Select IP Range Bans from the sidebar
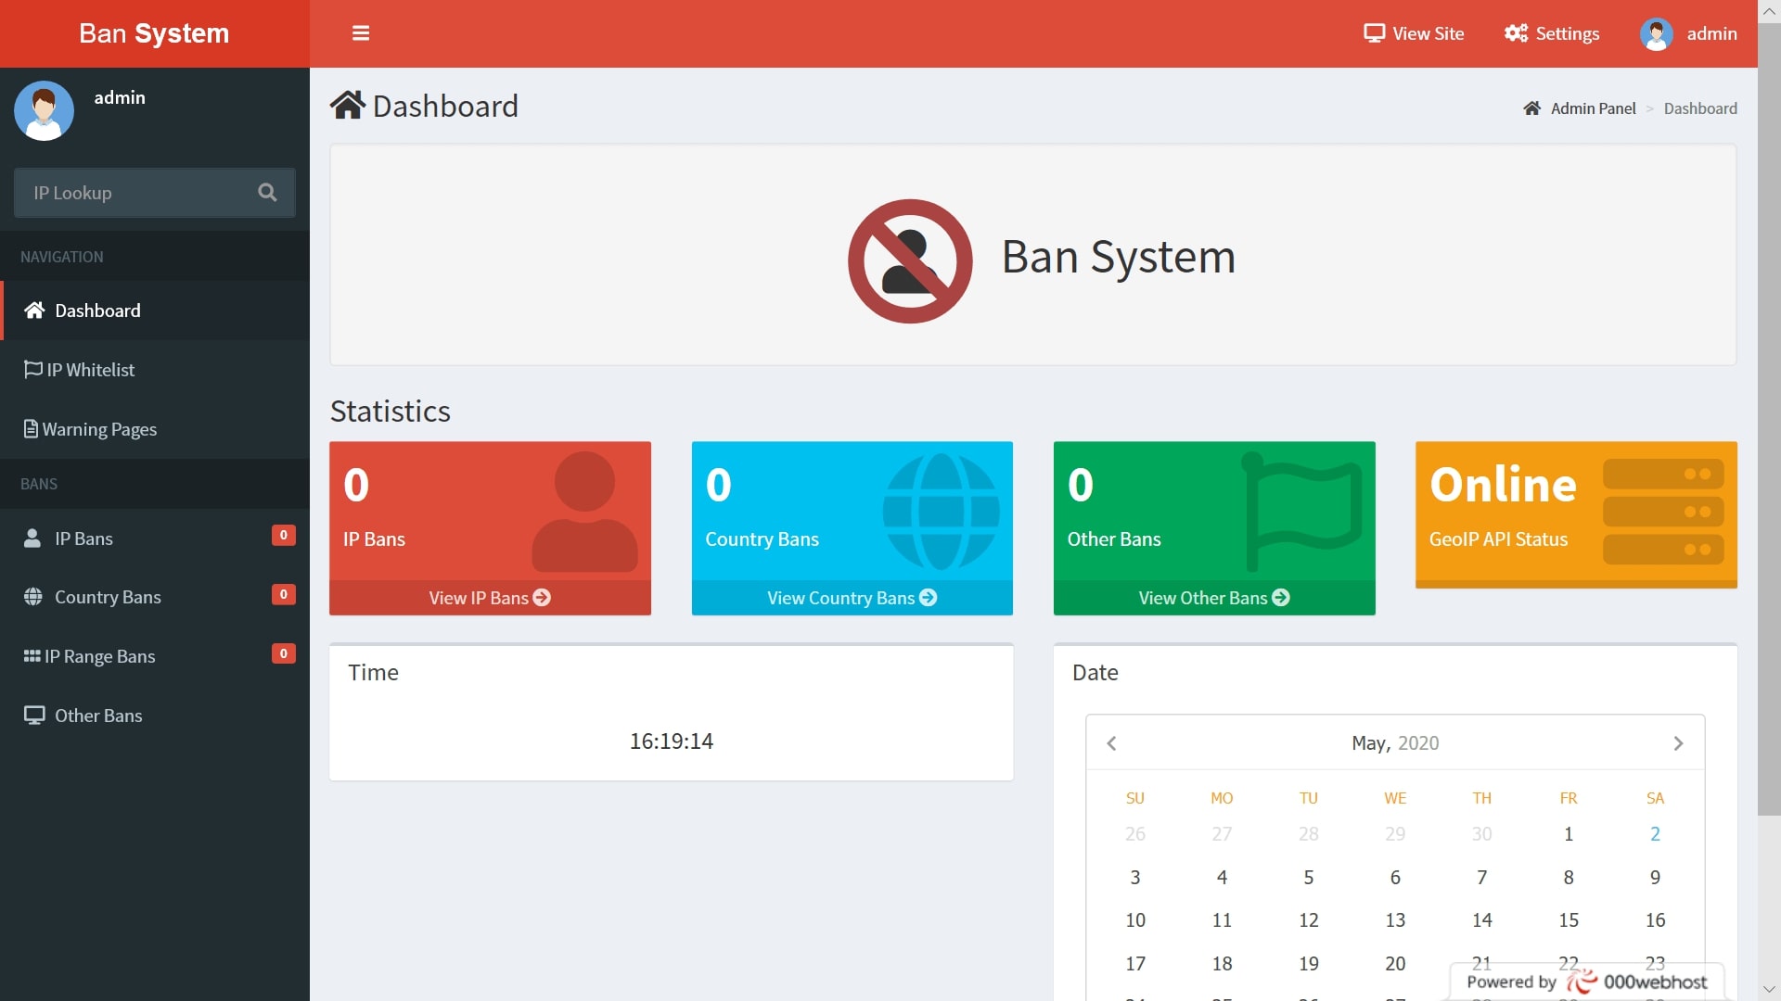The width and height of the screenshot is (1781, 1001). click(x=99, y=656)
